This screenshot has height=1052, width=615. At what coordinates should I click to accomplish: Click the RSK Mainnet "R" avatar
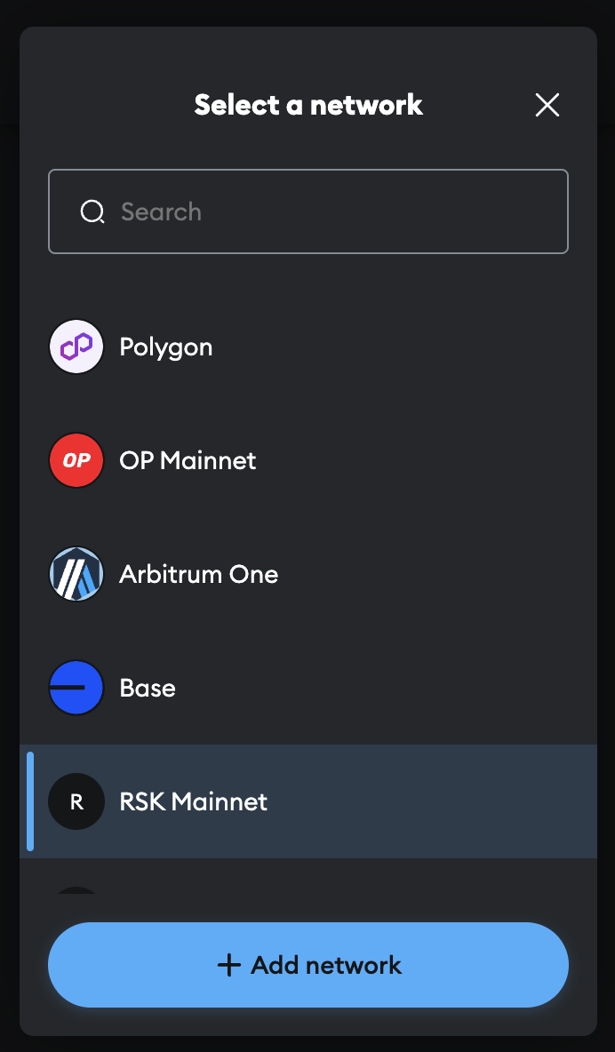[76, 801]
